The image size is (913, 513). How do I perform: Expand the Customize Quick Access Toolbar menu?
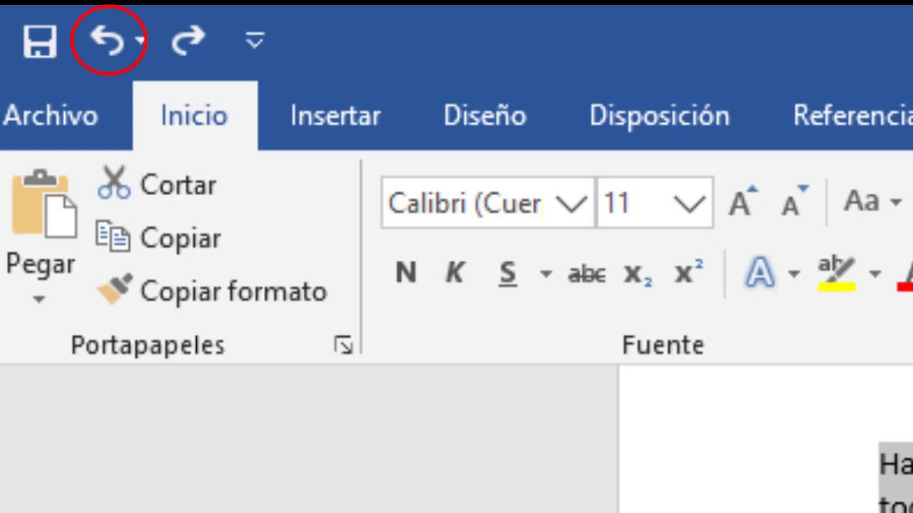[x=255, y=41]
